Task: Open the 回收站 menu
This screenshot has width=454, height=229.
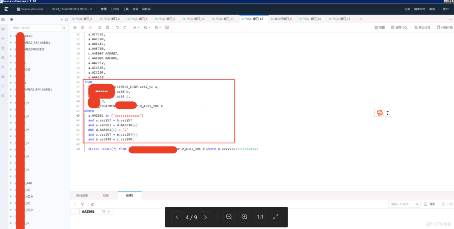Action: 146,9
